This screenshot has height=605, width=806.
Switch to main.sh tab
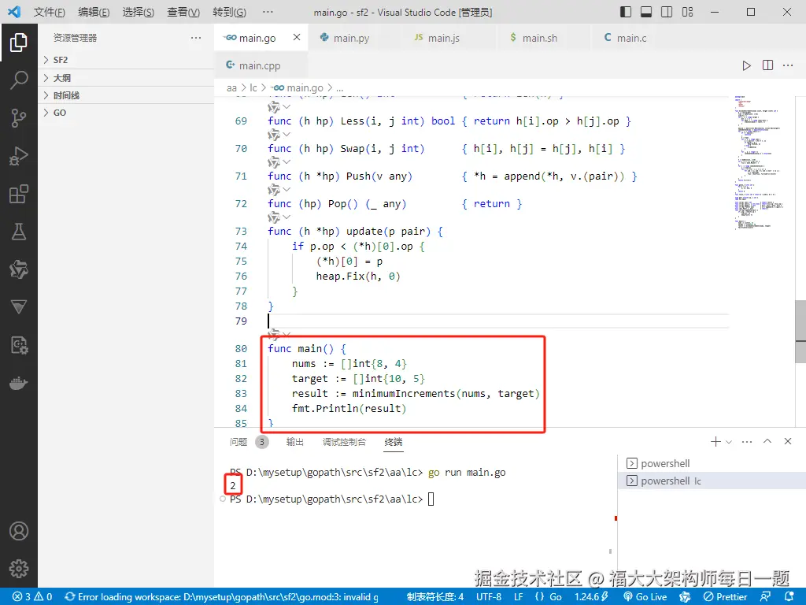(539, 38)
